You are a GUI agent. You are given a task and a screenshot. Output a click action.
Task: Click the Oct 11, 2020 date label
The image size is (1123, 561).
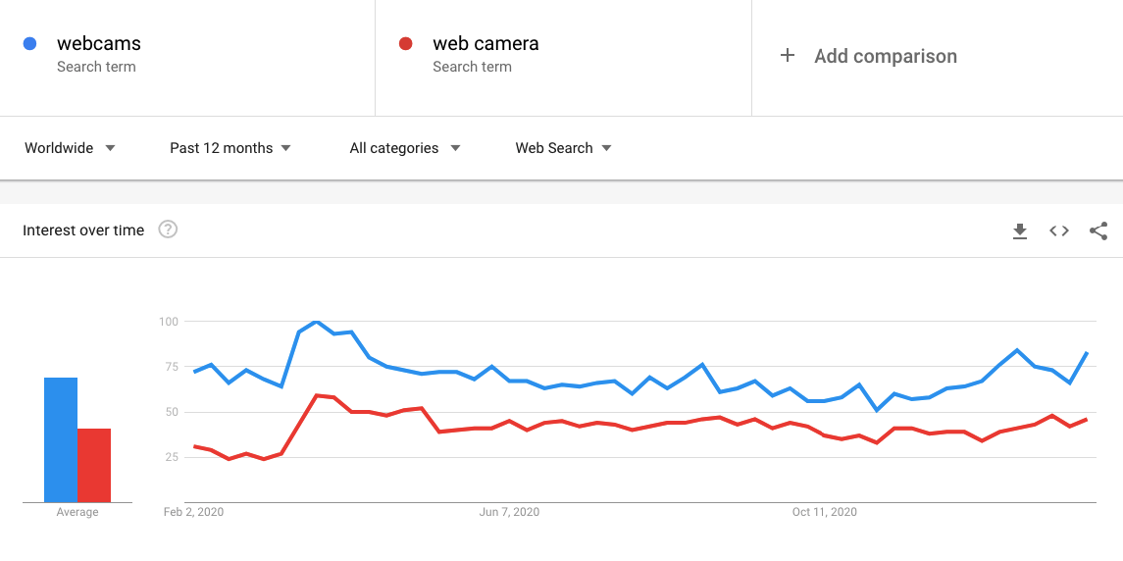point(825,512)
